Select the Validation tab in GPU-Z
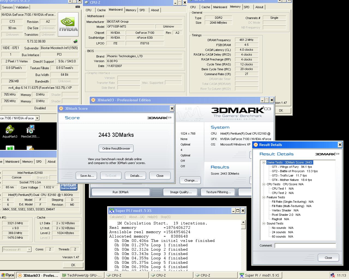The height and width of the screenshot is (279, 349). pyautogui.click(x=22, y=7)
